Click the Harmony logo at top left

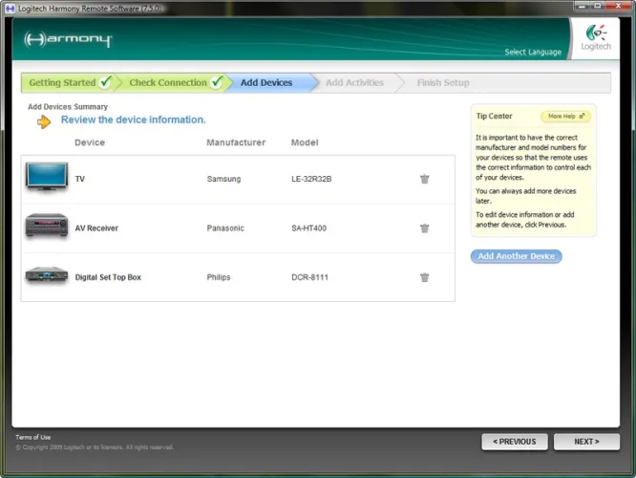point(68,40)
